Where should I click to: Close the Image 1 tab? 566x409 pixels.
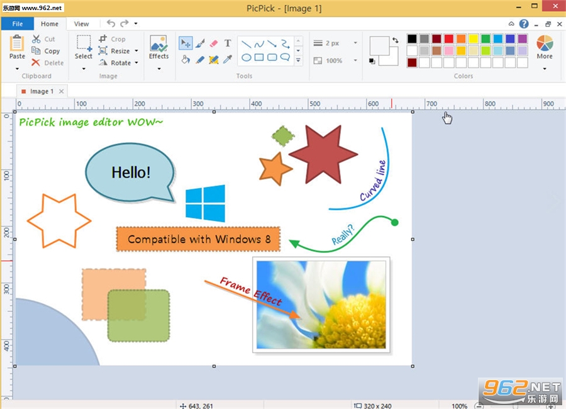coord(62,91)
